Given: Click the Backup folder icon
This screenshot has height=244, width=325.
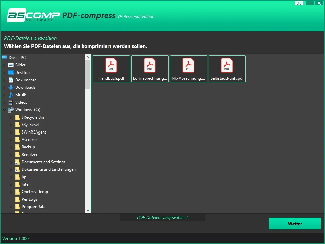Looking at the screenshot, I should 17,147.
